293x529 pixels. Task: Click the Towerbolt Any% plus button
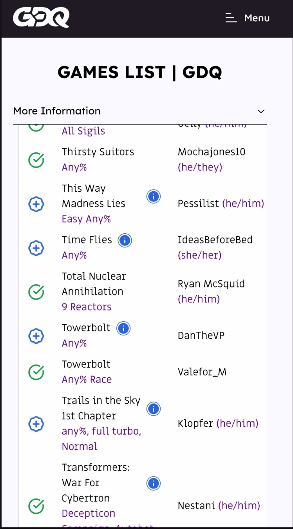tap(36, 336)
